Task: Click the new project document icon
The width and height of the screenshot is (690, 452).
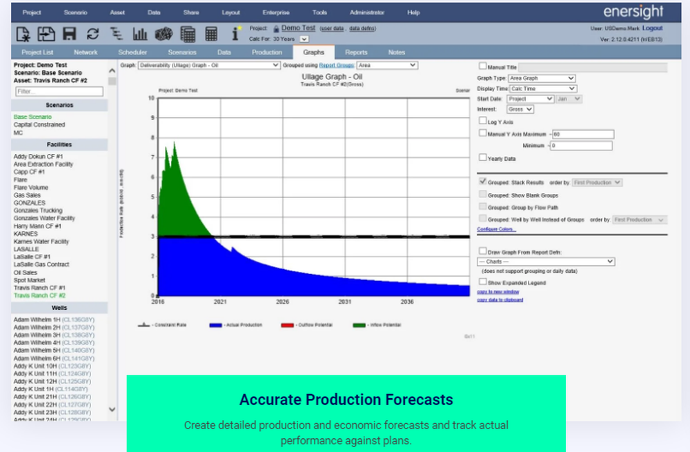Action: pos(23,34)
